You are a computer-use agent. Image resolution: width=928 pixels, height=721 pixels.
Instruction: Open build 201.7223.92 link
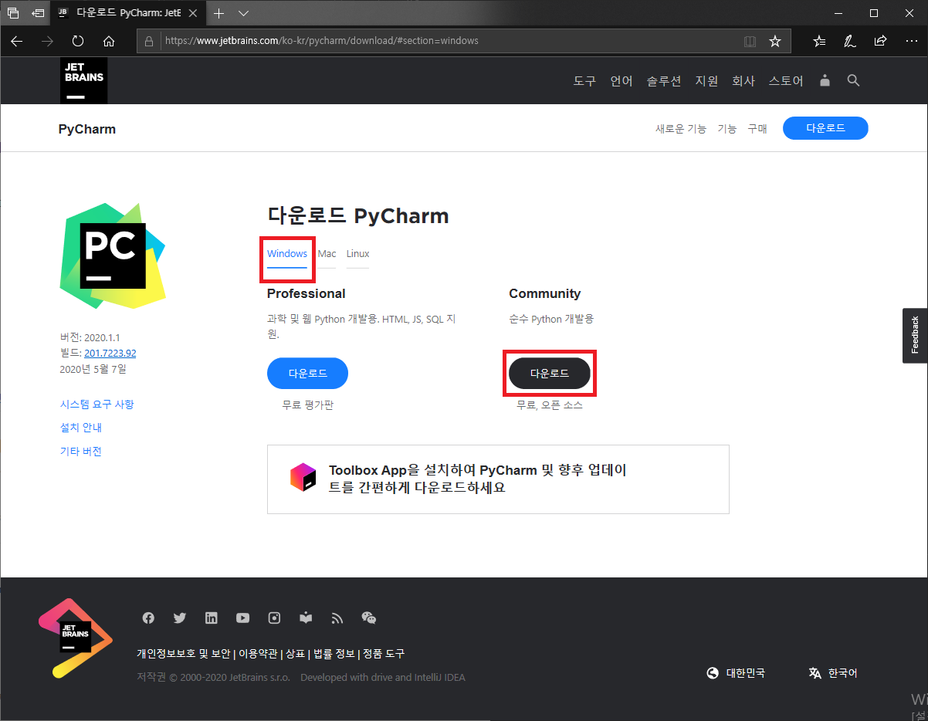(110, 353)
